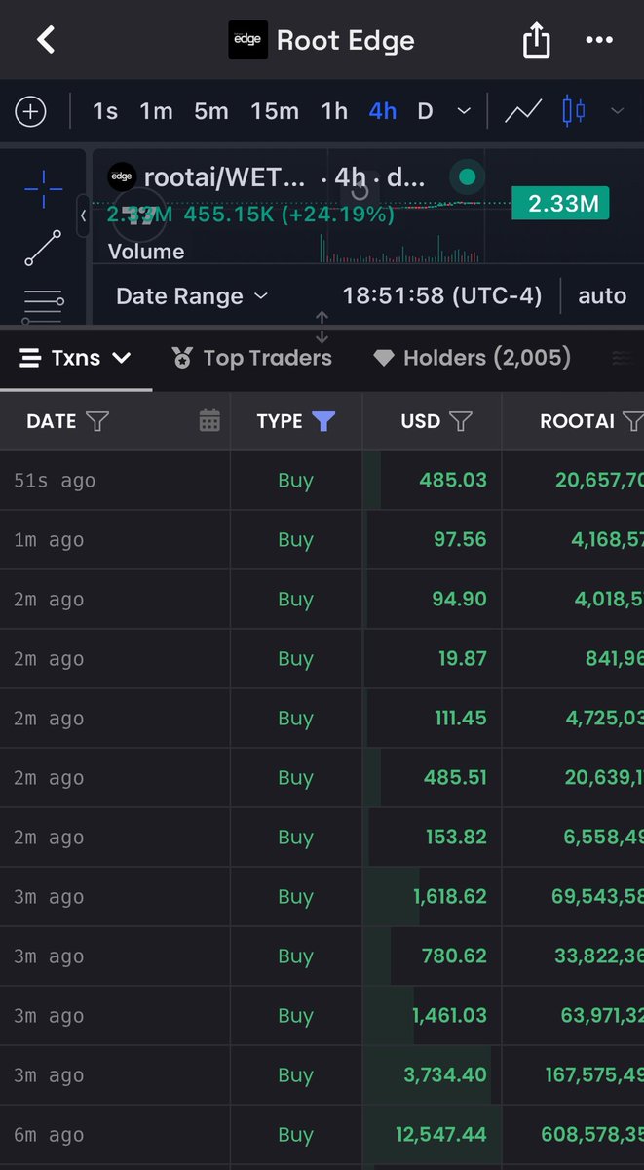Click the Volume indicator label
The height and width of the screenshot is (1170, 644).
click(x=146, y=252)
